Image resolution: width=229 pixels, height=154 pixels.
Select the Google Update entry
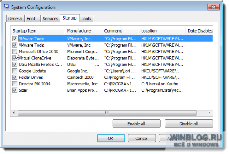pyautogui.click(x=32, y=71)
